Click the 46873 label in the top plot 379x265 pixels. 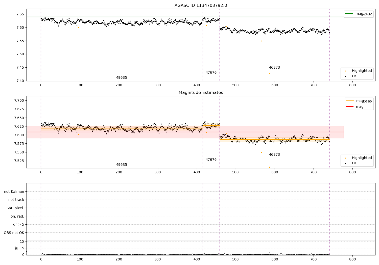(274, 67)
